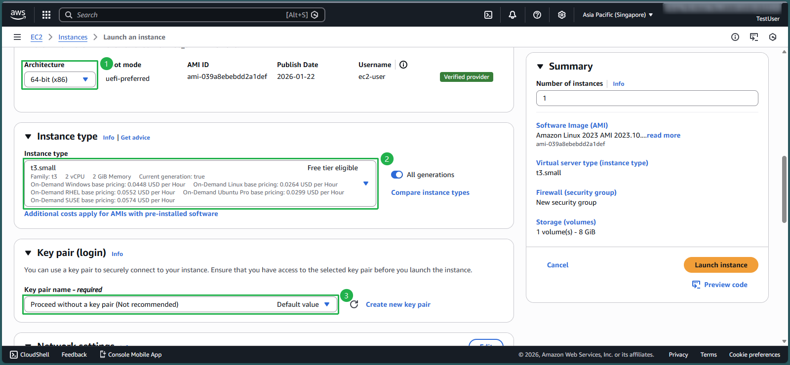Click Number of instances Info link
790x365 pixels.
coord(618,84)
